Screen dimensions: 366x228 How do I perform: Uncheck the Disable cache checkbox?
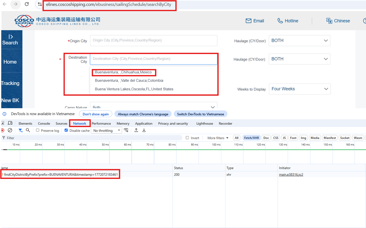tap(66, 130)
